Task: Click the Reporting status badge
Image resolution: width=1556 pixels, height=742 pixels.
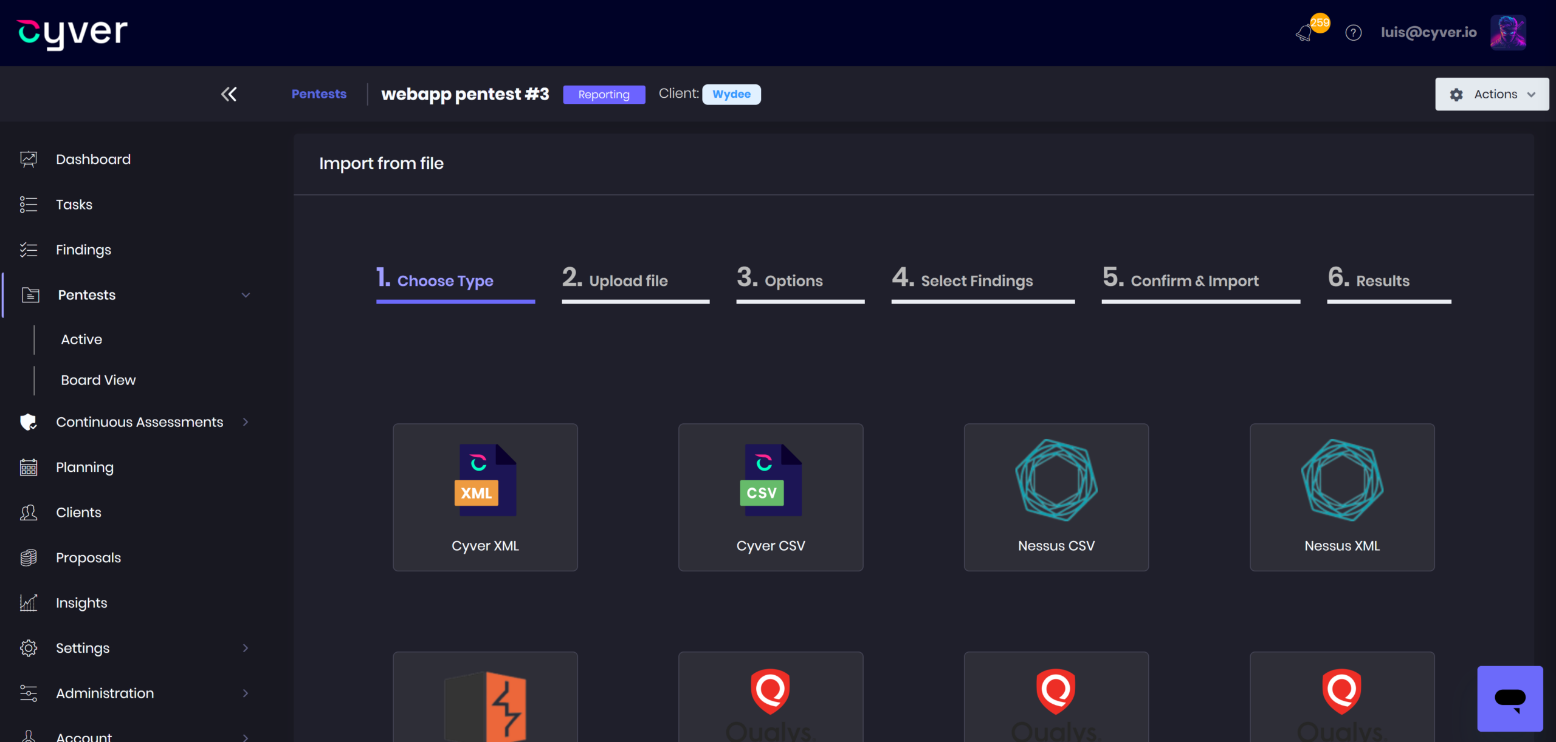Action: coord(604,94)
